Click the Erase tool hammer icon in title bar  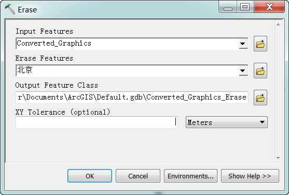click(x=10, y=9)
